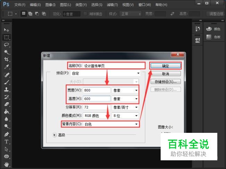Select the Clone Stamp tool
This screenshot has width=226, height=169.
6,90
